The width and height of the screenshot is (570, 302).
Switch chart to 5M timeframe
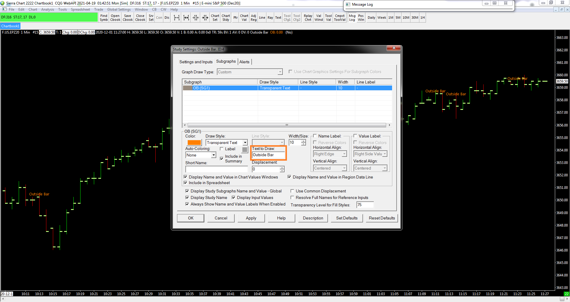[x=398, y=18]
